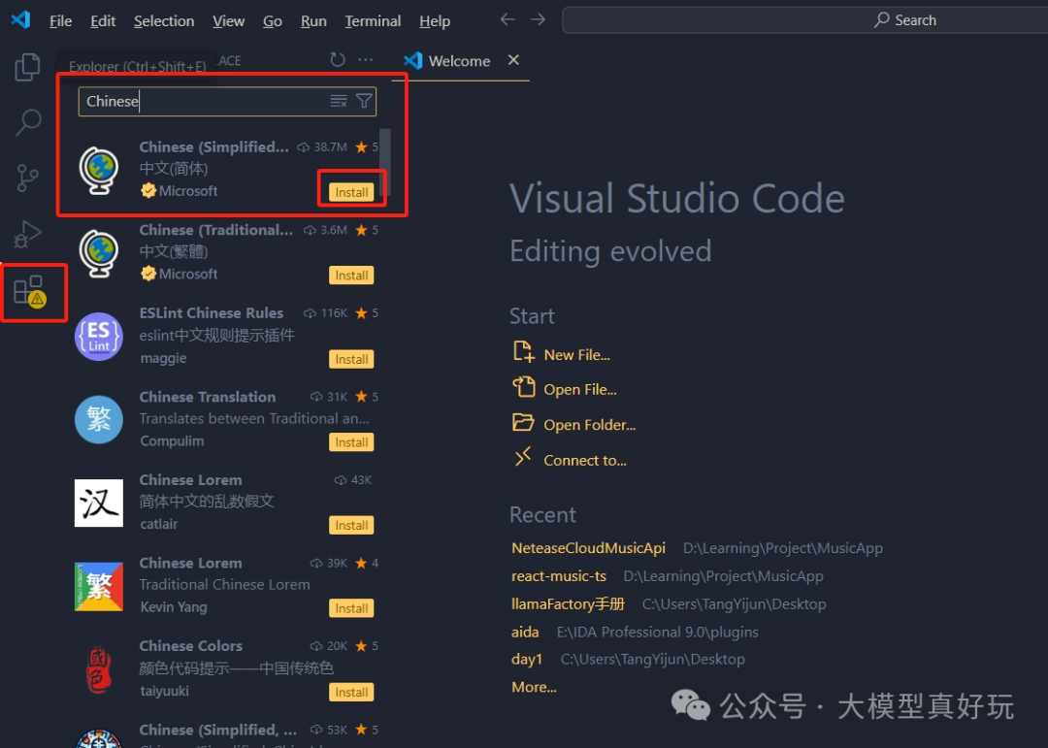Open the Search view icon

coord(26,122)
